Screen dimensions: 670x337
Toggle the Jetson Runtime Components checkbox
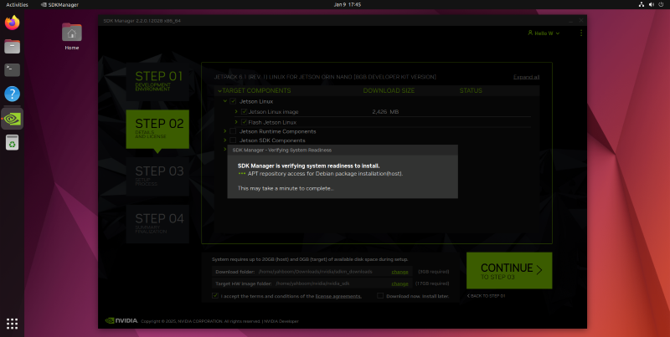(233, 131)
